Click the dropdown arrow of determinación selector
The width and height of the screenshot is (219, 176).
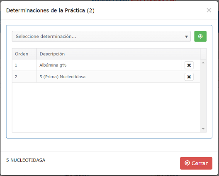tap(186, 37)
